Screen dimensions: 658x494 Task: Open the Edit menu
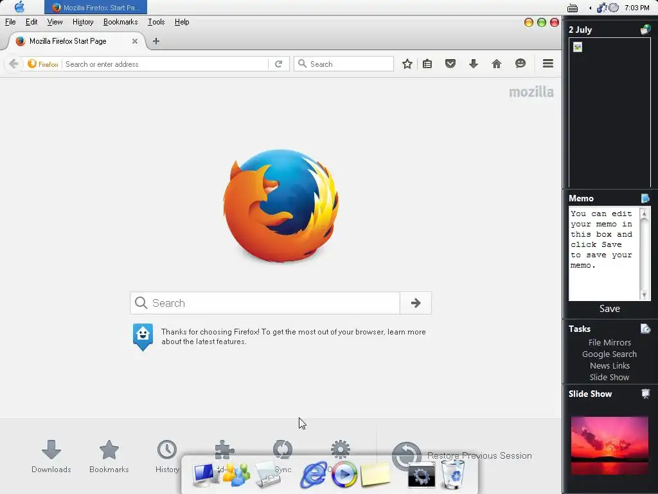click(x=31, y=22)
